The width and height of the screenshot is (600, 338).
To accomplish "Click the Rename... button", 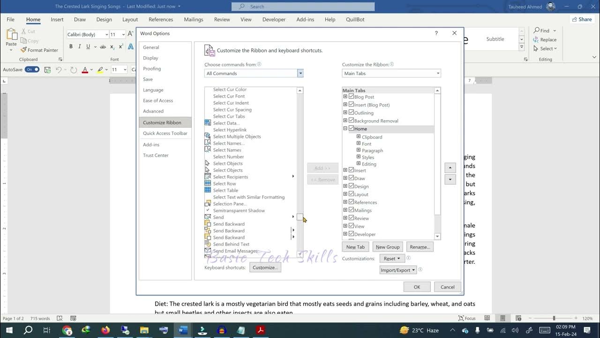I will [x=420, y=247].
